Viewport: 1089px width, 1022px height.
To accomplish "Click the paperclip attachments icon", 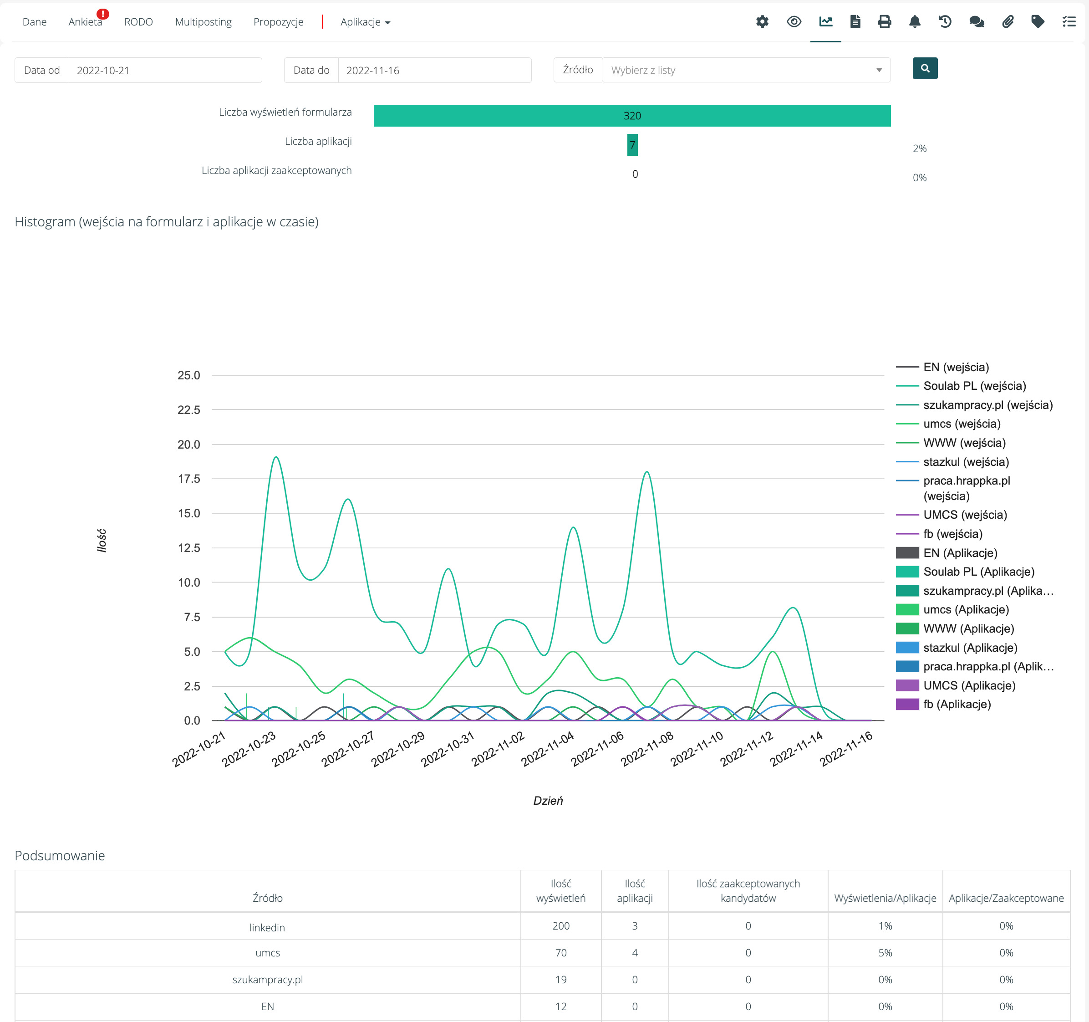I will click(1008, 22).
